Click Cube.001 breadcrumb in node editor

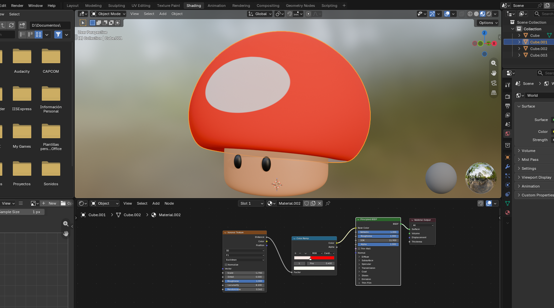click(97, 215)
